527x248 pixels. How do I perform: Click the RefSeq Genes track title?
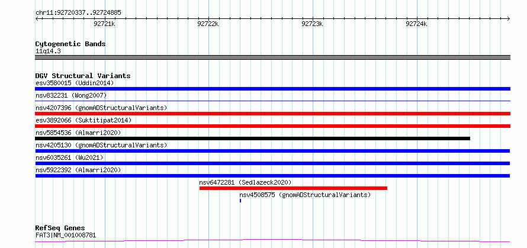pos(60,228)
